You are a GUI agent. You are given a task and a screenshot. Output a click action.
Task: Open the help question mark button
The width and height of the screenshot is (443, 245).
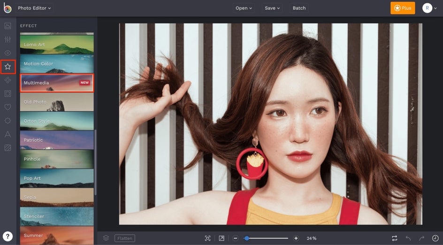tap(8, 236)
